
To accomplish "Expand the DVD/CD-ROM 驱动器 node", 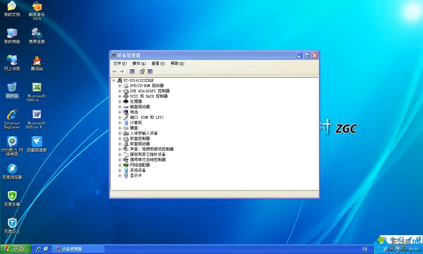I will (120, 86).
